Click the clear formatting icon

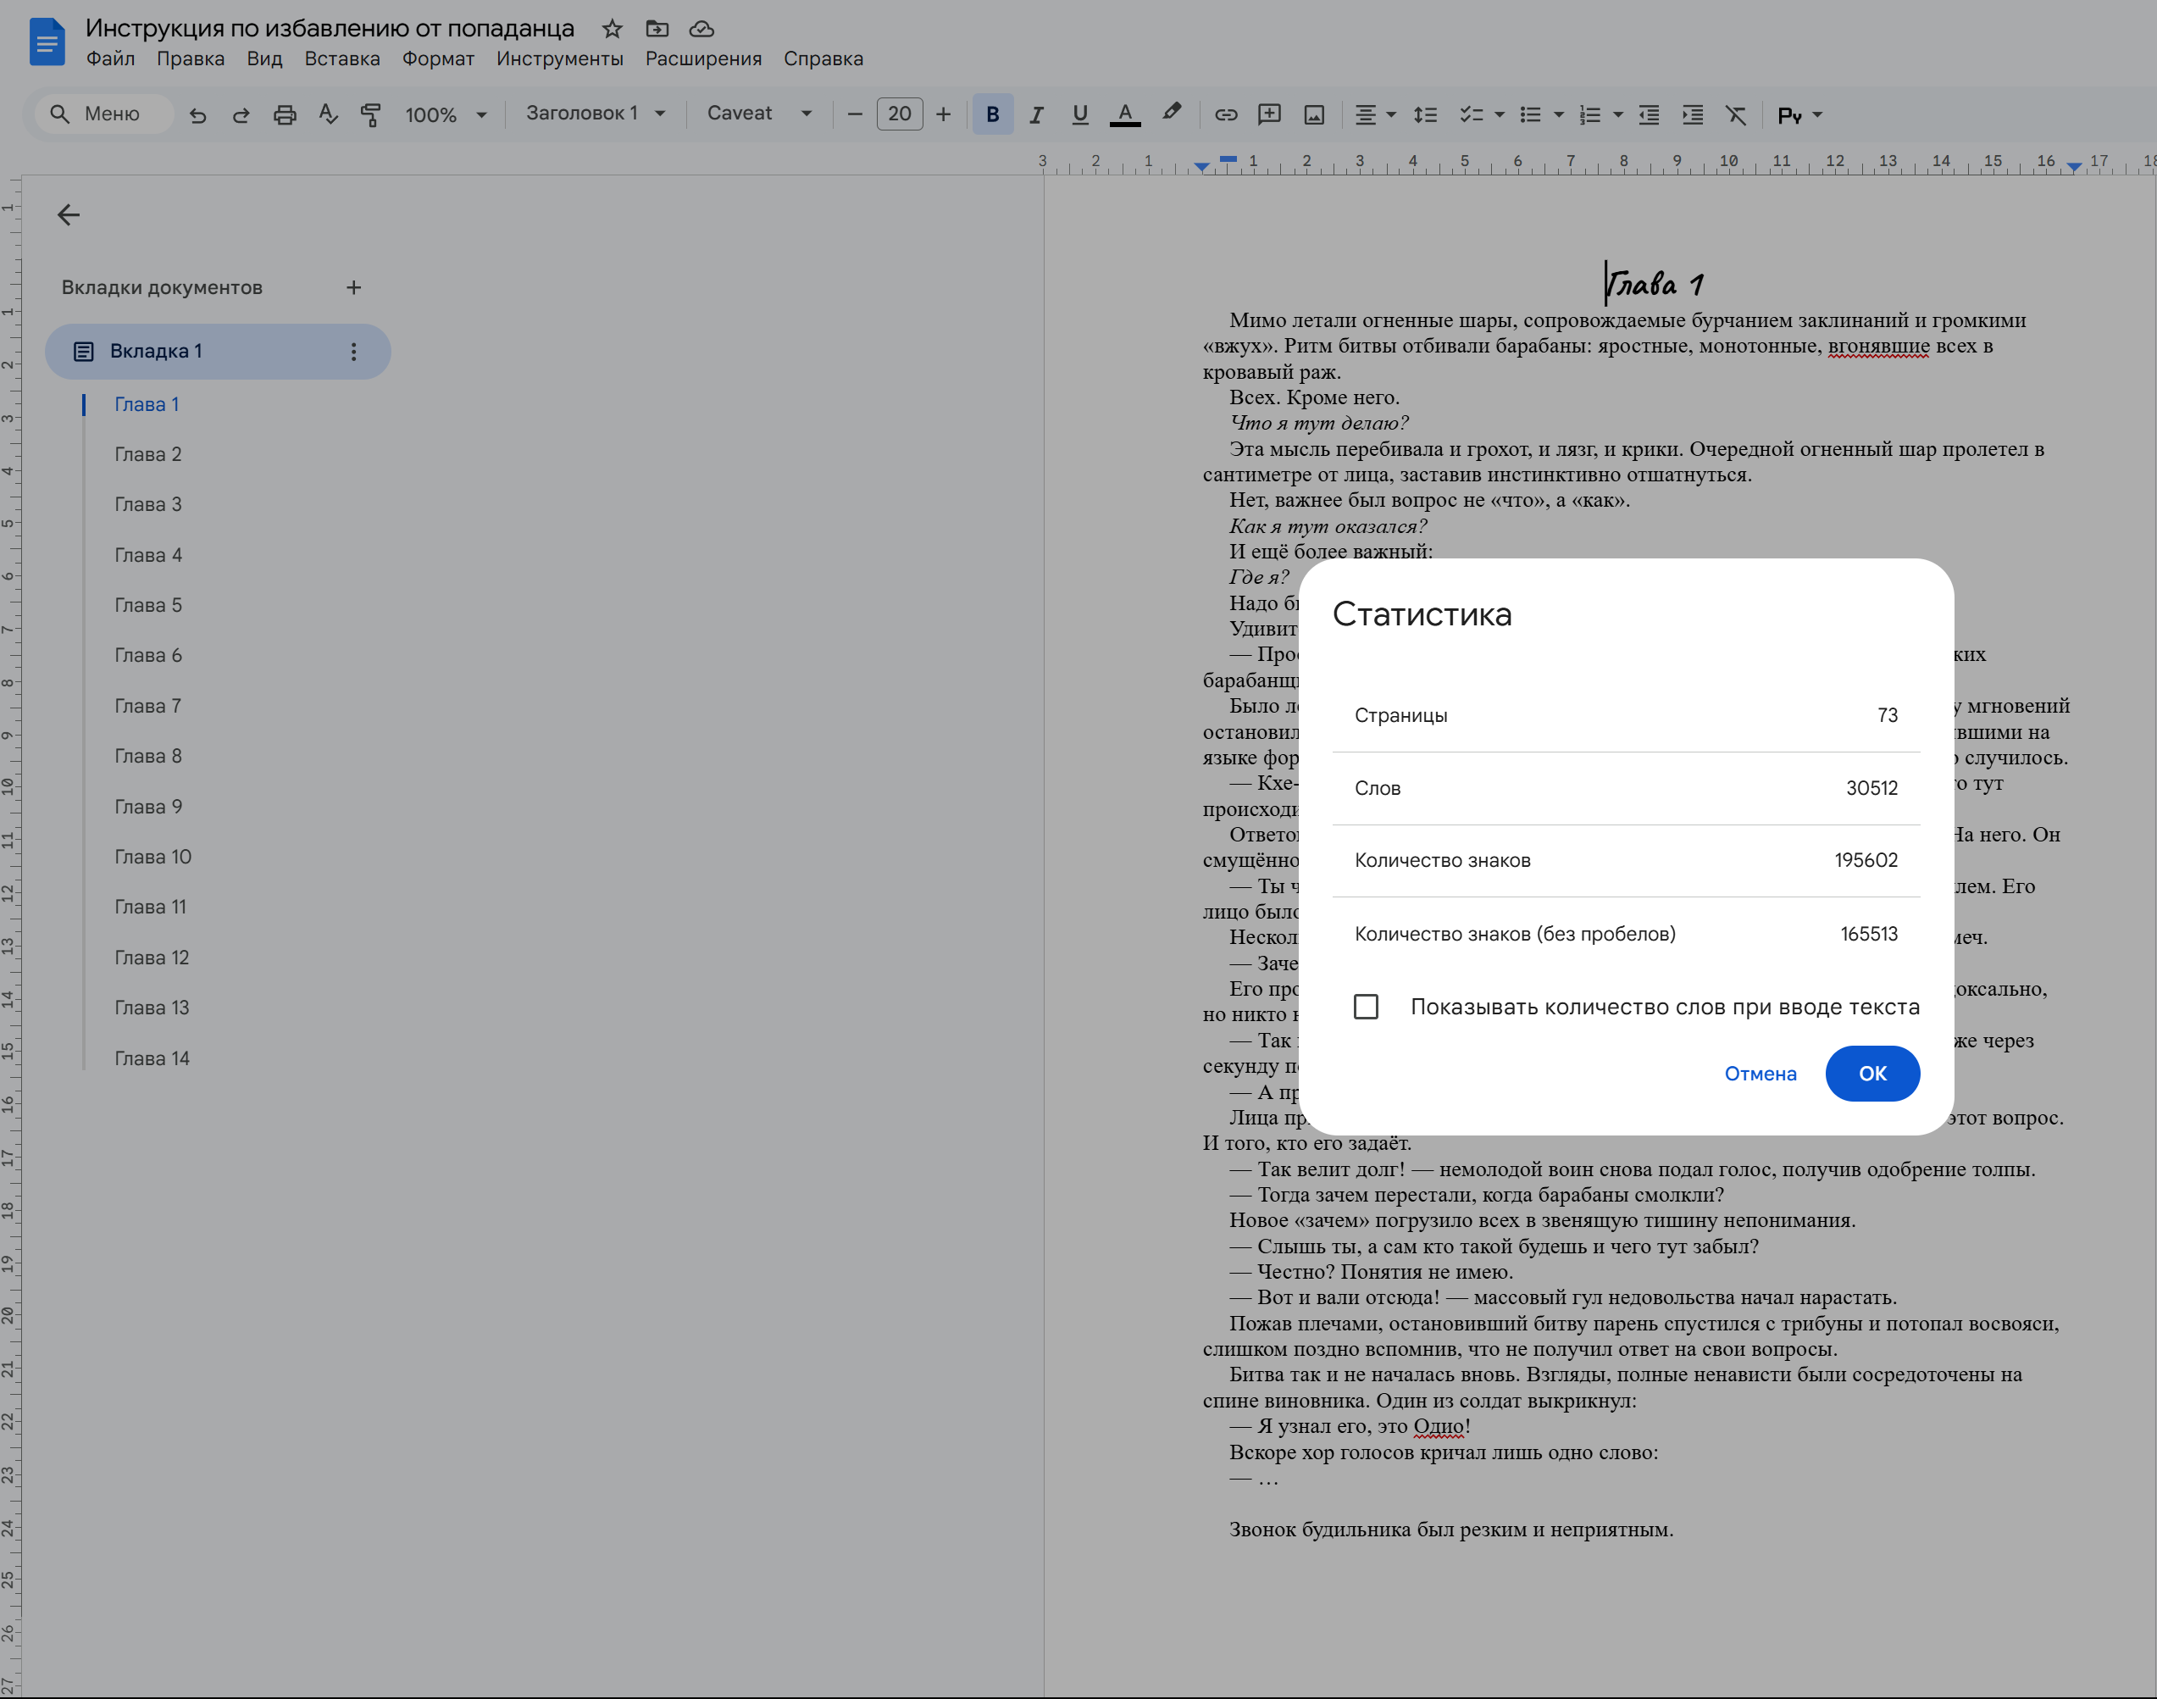point(1735,115)
